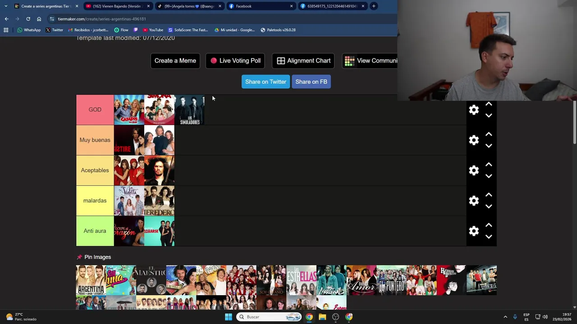Switch to Angela torres TikTok tab
Viewport: 577px width, 324px height.
(x=189, y=6)
